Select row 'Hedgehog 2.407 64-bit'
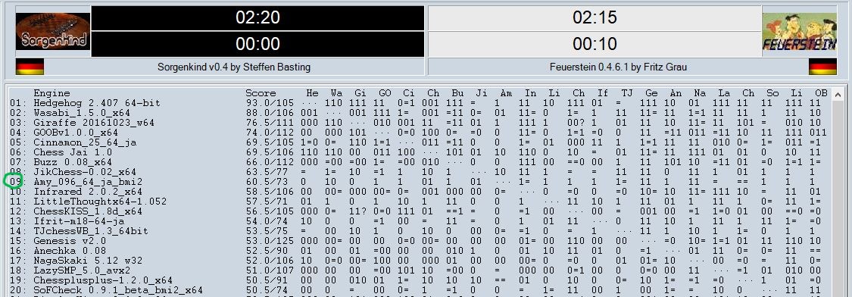 418,103
